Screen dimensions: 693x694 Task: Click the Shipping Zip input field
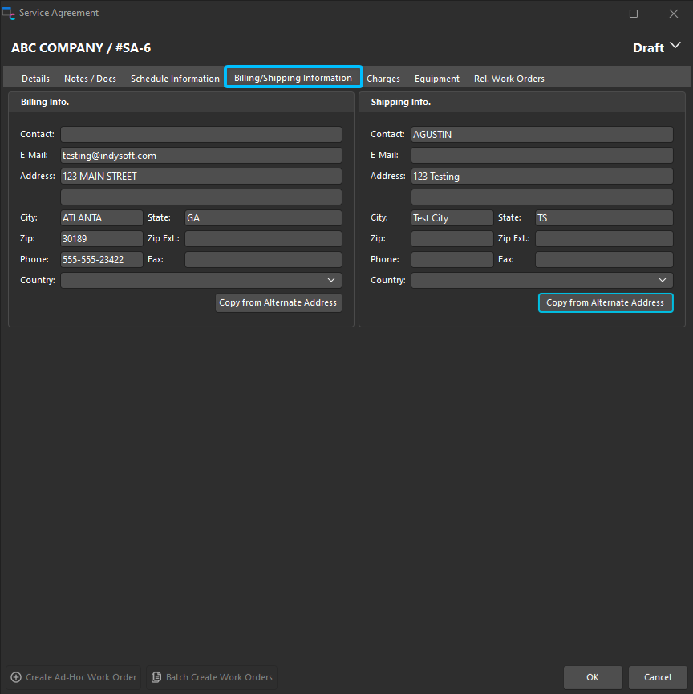click(452, 239)
